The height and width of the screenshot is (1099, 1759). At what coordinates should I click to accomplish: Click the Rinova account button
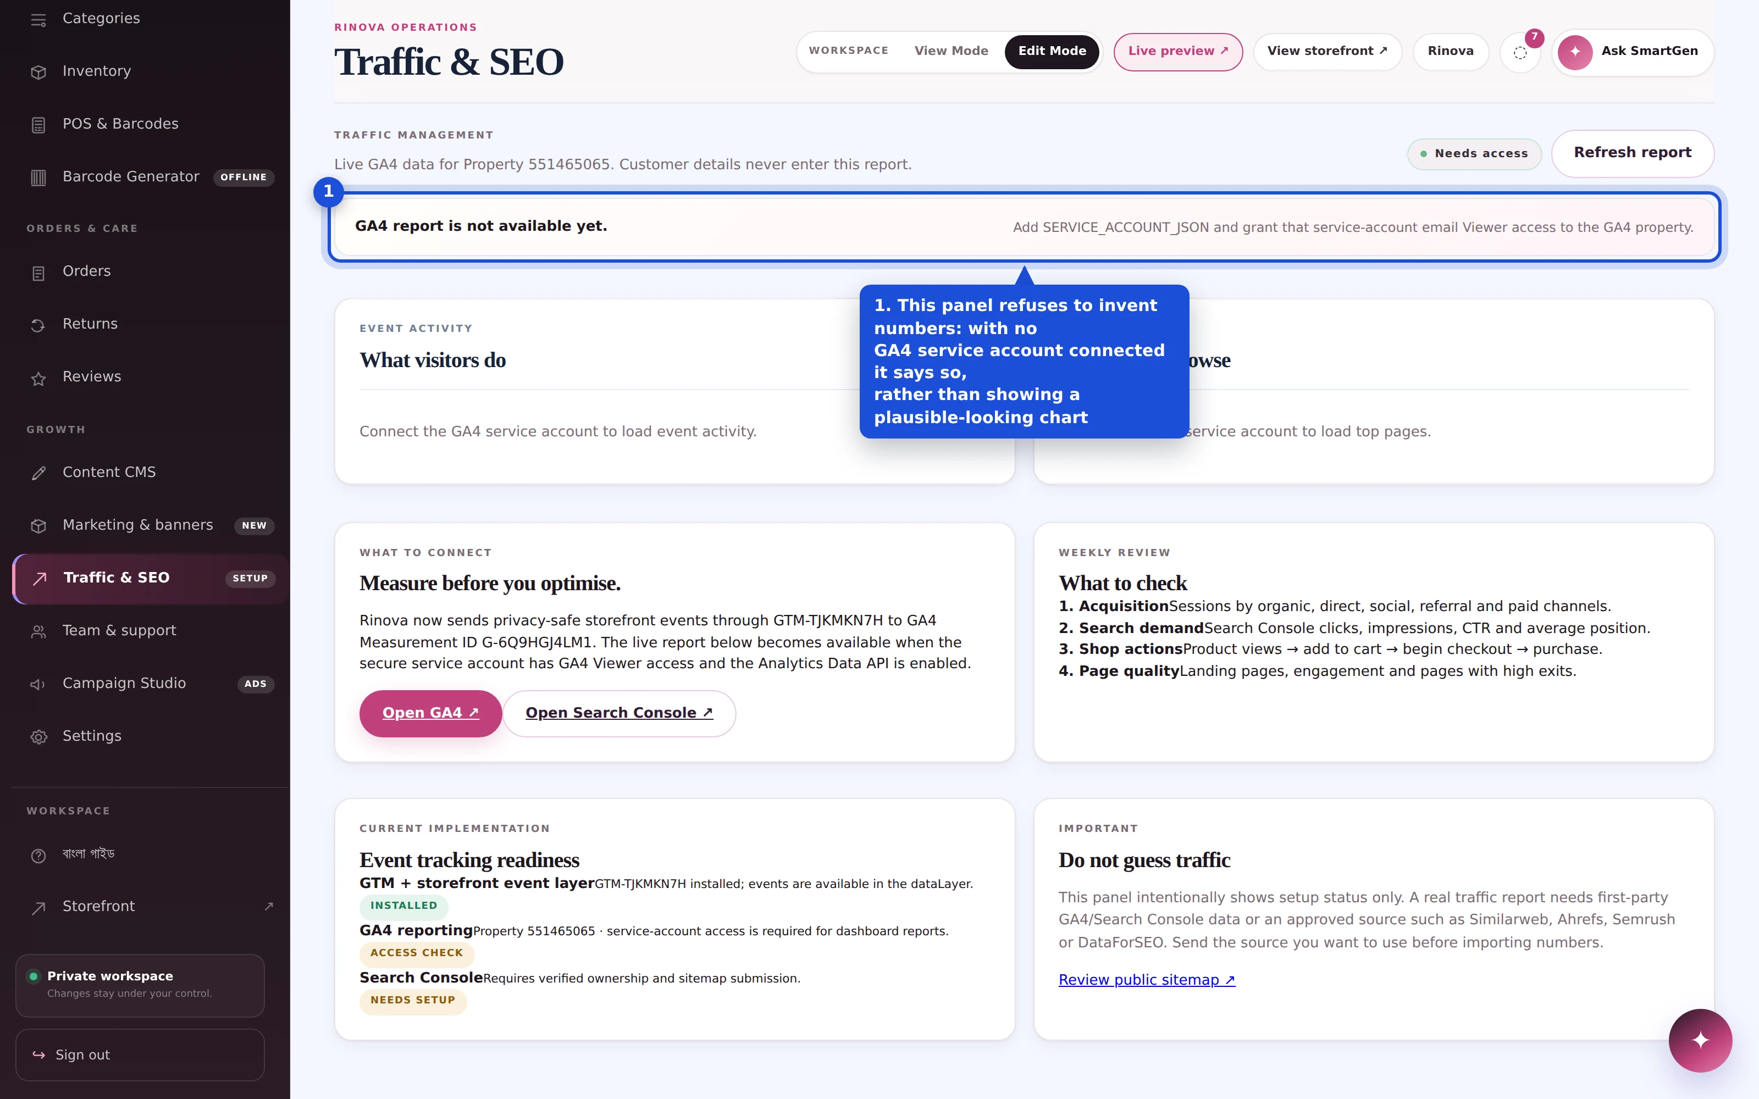click(1450, 52)
